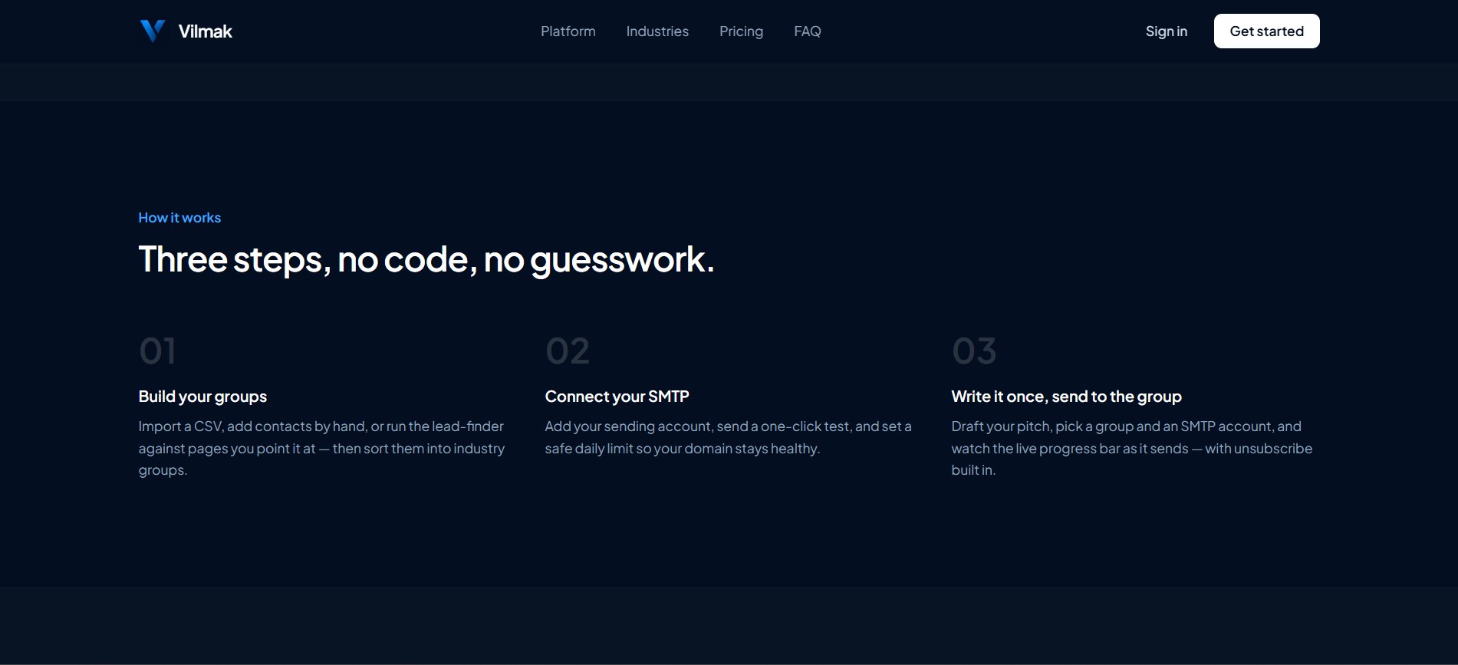The height and width of the screenshot is (665, 1458).
Task: Open the Vilmak brand name link
Action: pyautogui.click(x=205, y=31)
